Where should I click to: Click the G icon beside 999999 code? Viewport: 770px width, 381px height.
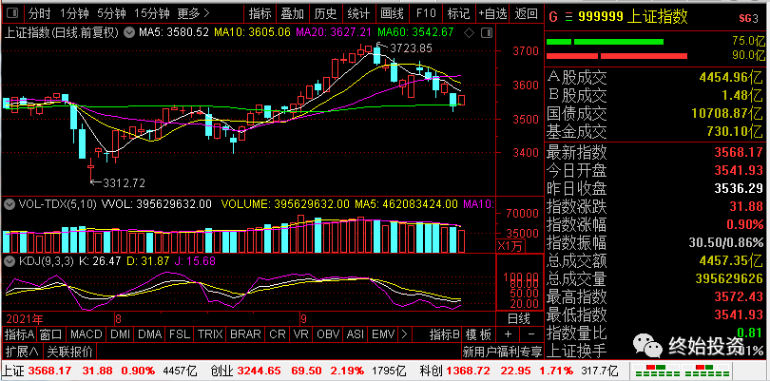pyautogui.click(x=553, y=17)
